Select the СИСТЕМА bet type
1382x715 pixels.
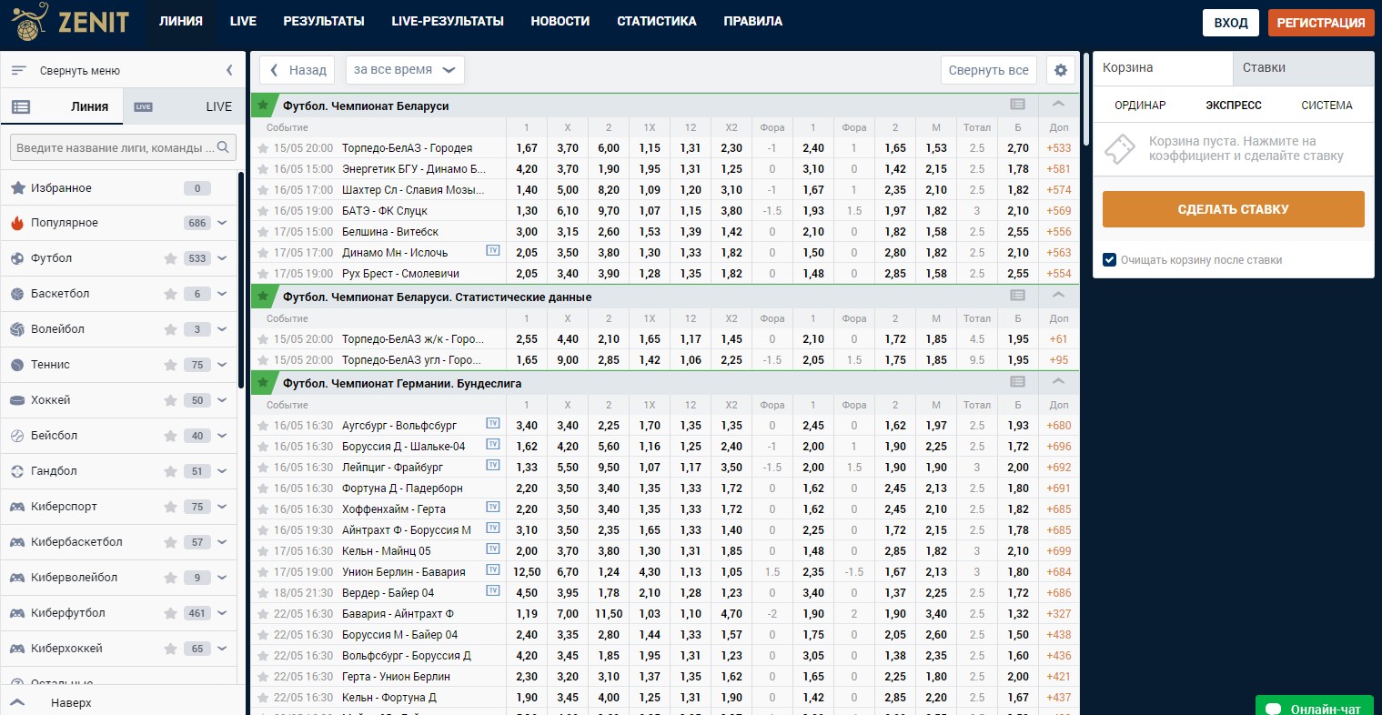pyautogui.click(x=1327, y=106)
